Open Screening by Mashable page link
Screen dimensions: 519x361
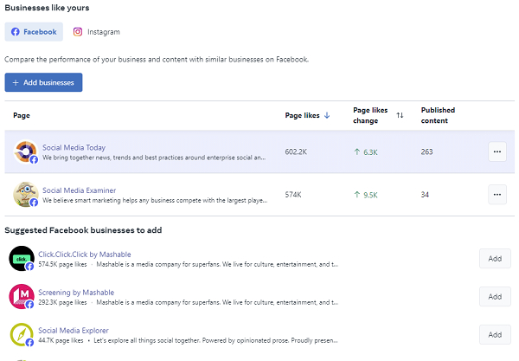76,293
